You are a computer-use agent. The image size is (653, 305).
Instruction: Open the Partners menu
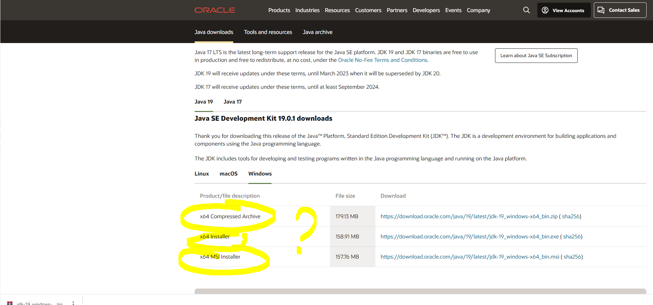[397, 10]
